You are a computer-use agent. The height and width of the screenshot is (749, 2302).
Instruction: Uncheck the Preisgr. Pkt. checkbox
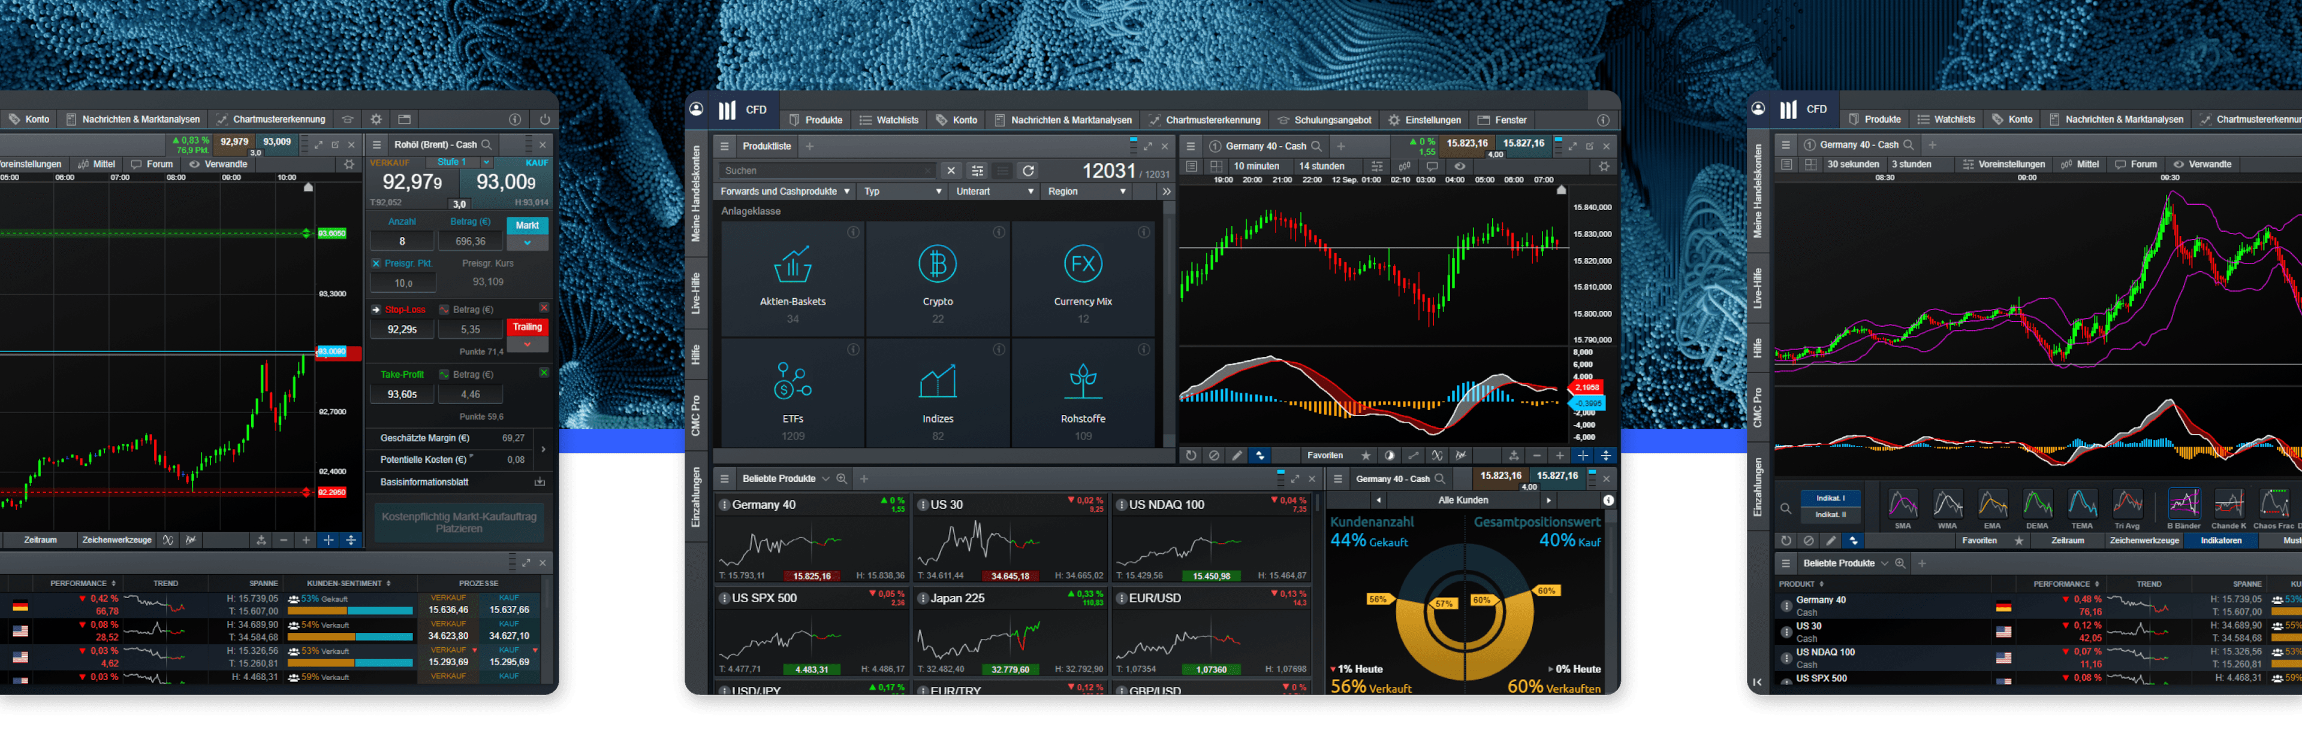pos(376,263)
